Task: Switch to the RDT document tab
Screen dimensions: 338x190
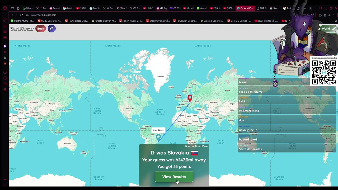Action: (262, 8)
